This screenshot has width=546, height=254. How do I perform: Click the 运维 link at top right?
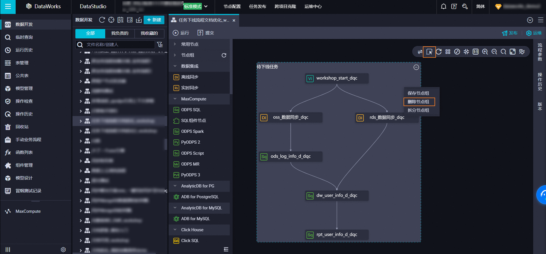point(534,33)
